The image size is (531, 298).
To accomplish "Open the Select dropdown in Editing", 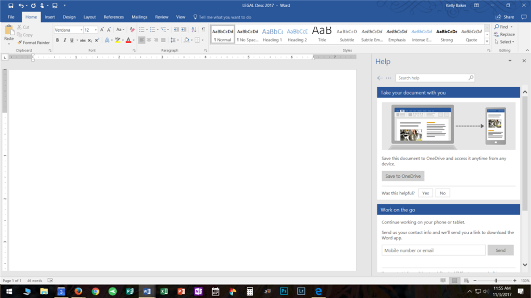I will tap(504, 42).
